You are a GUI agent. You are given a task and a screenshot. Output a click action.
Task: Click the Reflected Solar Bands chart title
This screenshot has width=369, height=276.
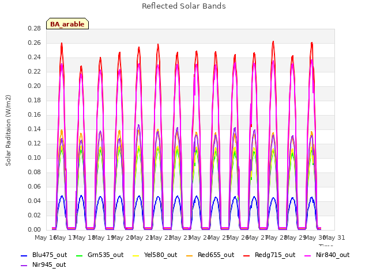coord(184,6)
